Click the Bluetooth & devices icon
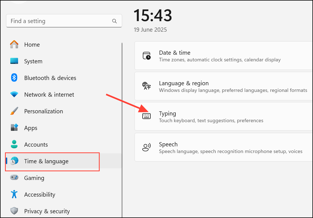 (14, 78)
